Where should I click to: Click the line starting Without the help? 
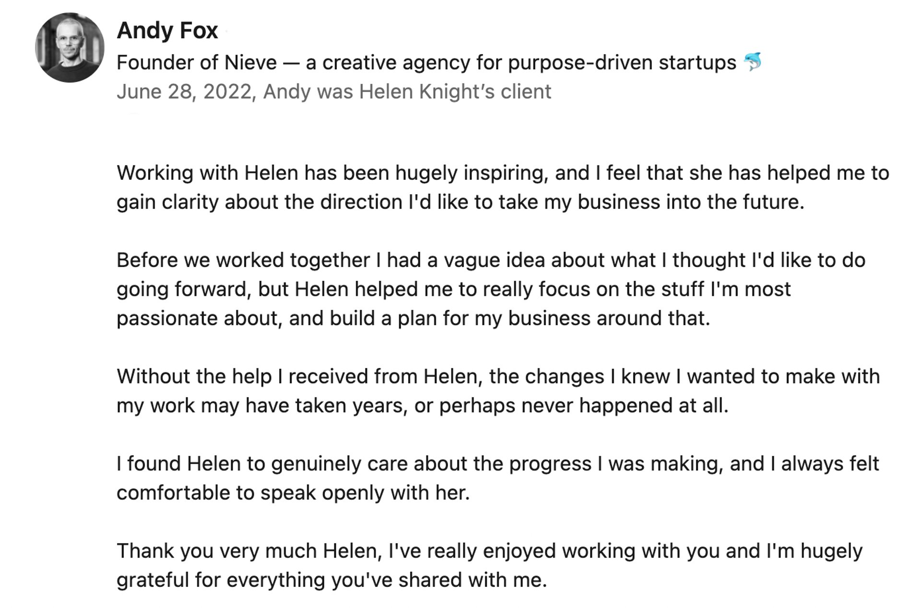coord(498,377)
